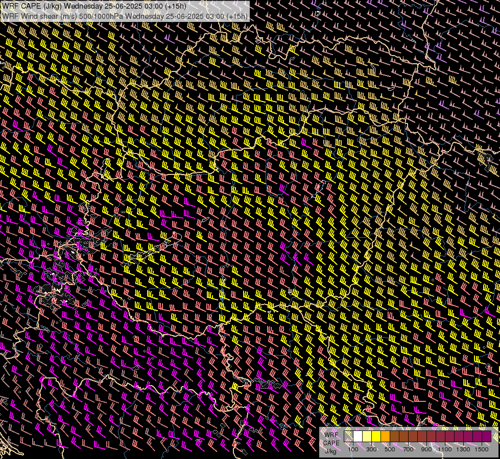
Task: Click the bright yellow CAPE legend swatch
Action: 376,436
